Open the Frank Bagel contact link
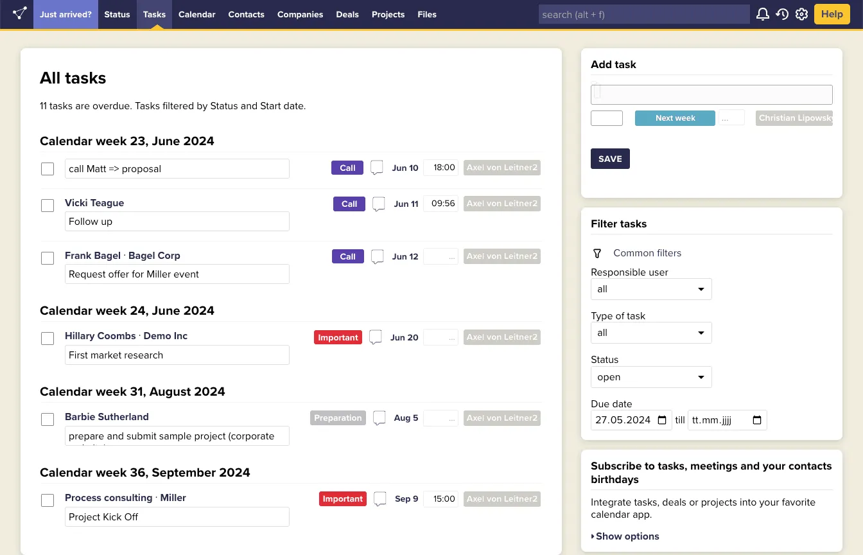 coord(92,256)
